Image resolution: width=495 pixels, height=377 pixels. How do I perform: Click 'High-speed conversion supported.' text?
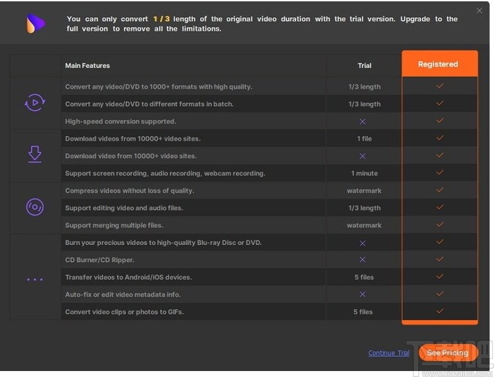click(121, 121)
